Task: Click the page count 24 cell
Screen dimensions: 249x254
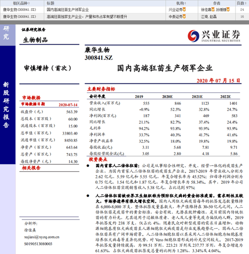Action: coord(242,10)
